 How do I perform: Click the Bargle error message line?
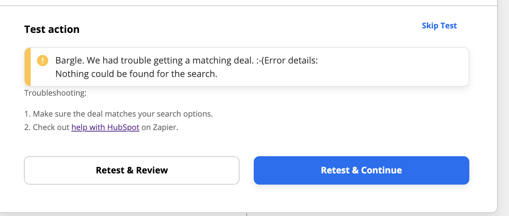tap(186, 60)
